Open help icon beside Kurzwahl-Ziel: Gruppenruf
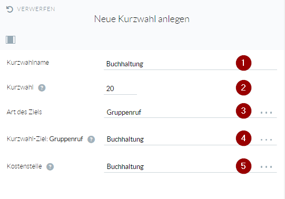The width and height of the screenshot is (285, 199). click(91, 140)
